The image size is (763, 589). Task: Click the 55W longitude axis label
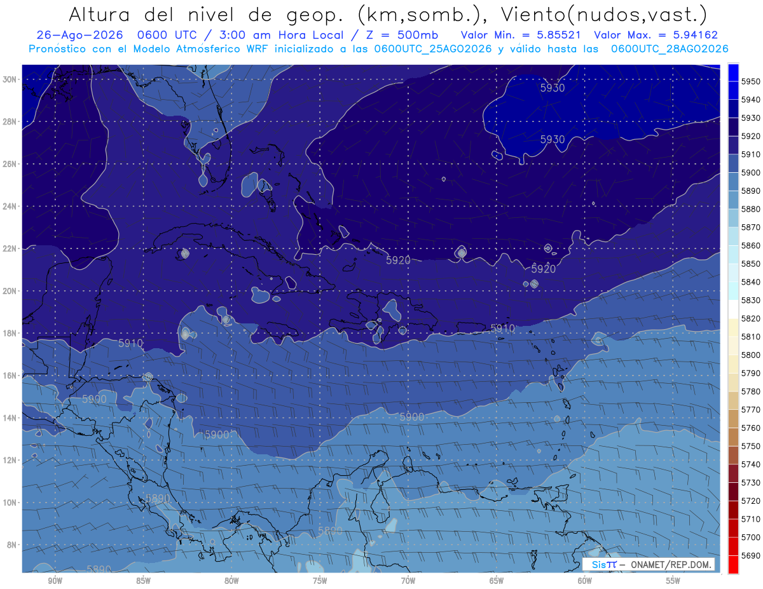tap(673, 581)
